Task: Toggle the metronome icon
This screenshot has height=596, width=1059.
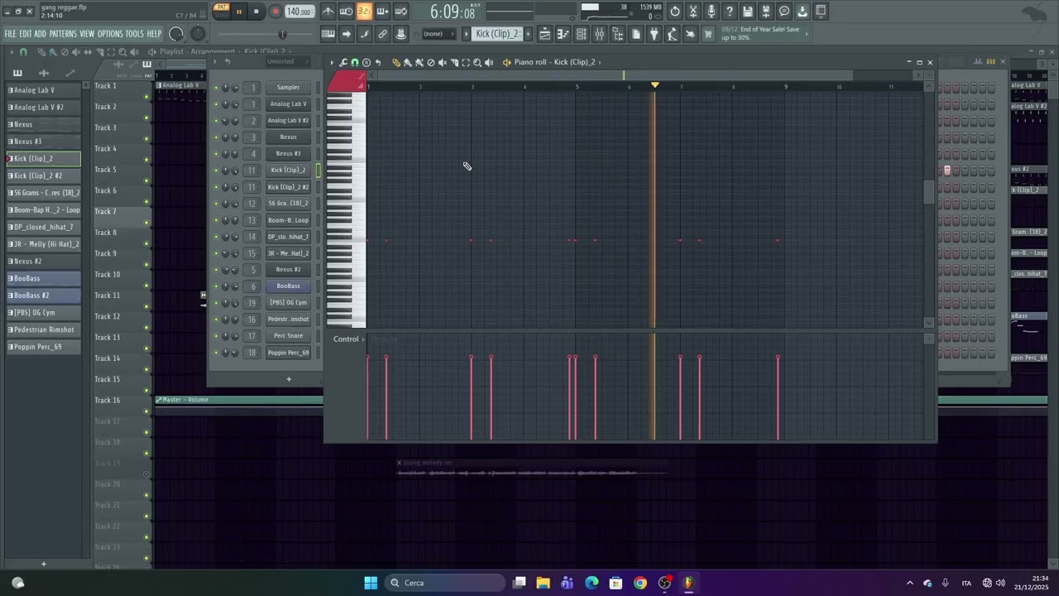Action: click(328, 12)
